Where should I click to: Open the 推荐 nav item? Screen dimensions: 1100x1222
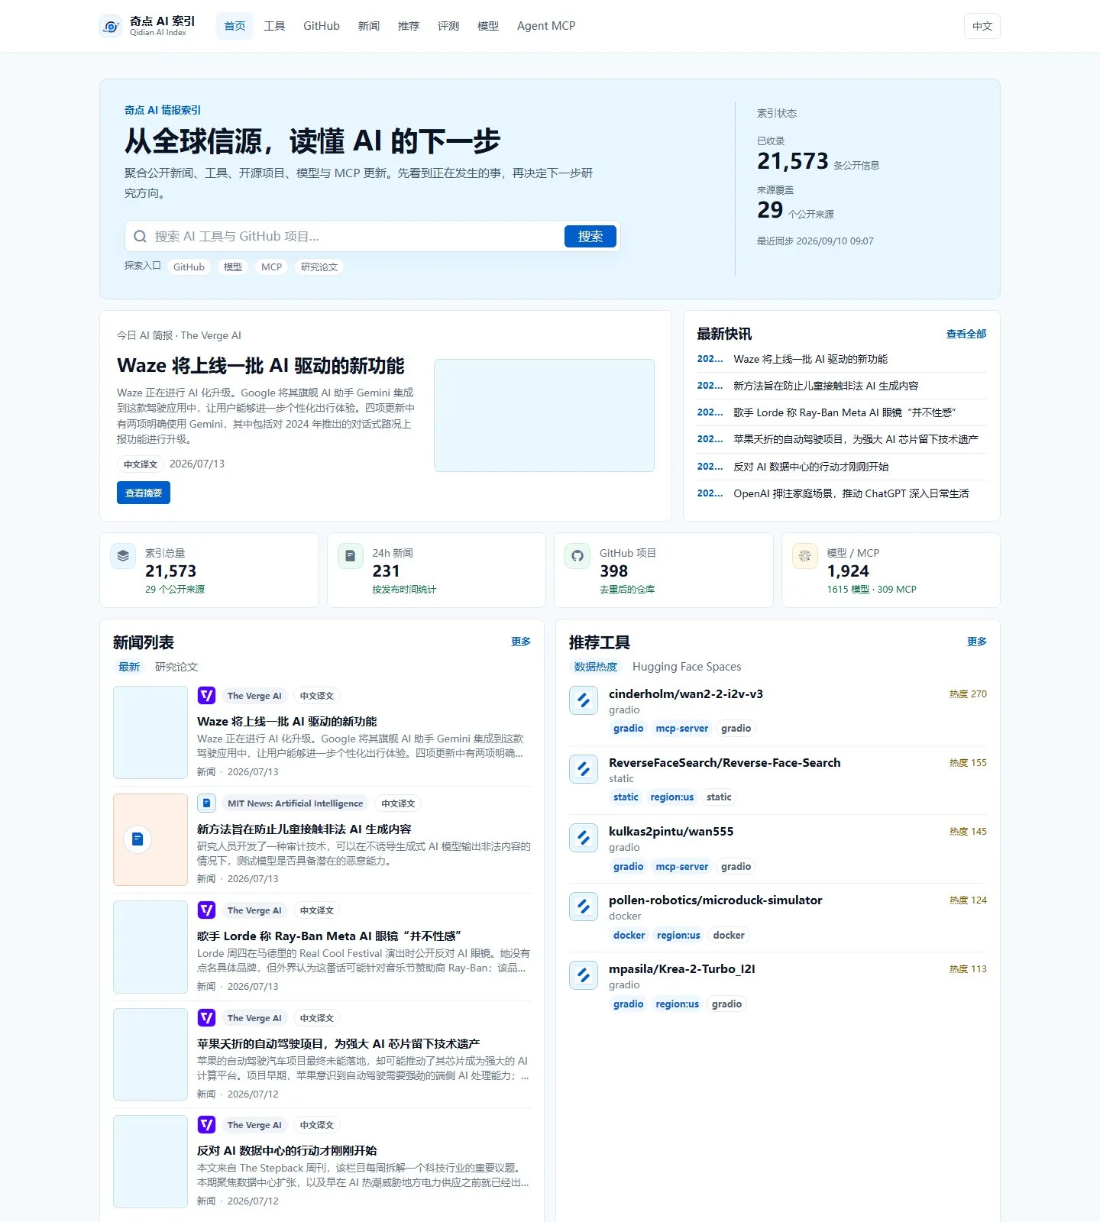coord(409,26)
